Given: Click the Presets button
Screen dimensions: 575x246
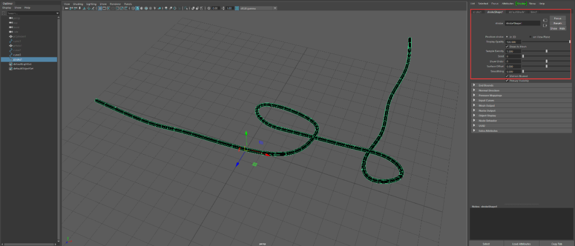Looking at the screenshot, I should pyautogui.click(x=557, y=23).
